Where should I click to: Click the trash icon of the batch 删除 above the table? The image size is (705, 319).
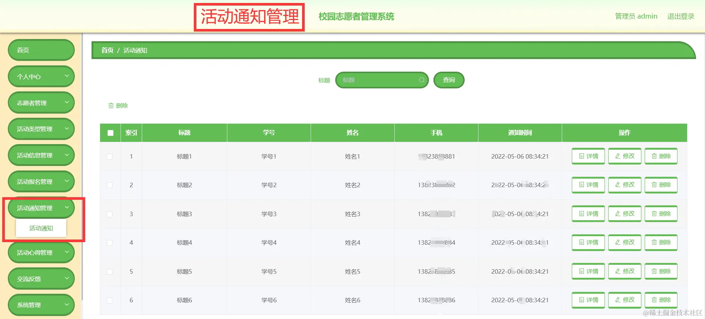pyautogui.click(x=111, y=106)
